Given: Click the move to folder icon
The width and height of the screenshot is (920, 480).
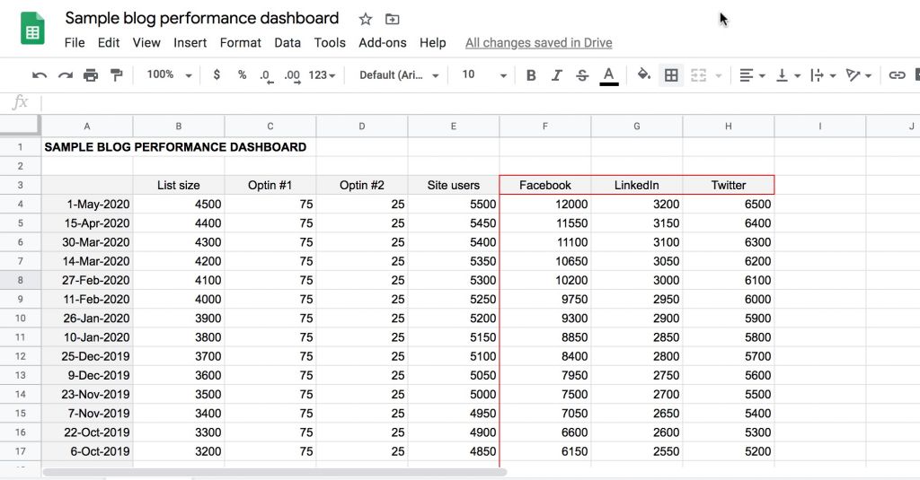Looking at the screenshot, I should [392, 20].
